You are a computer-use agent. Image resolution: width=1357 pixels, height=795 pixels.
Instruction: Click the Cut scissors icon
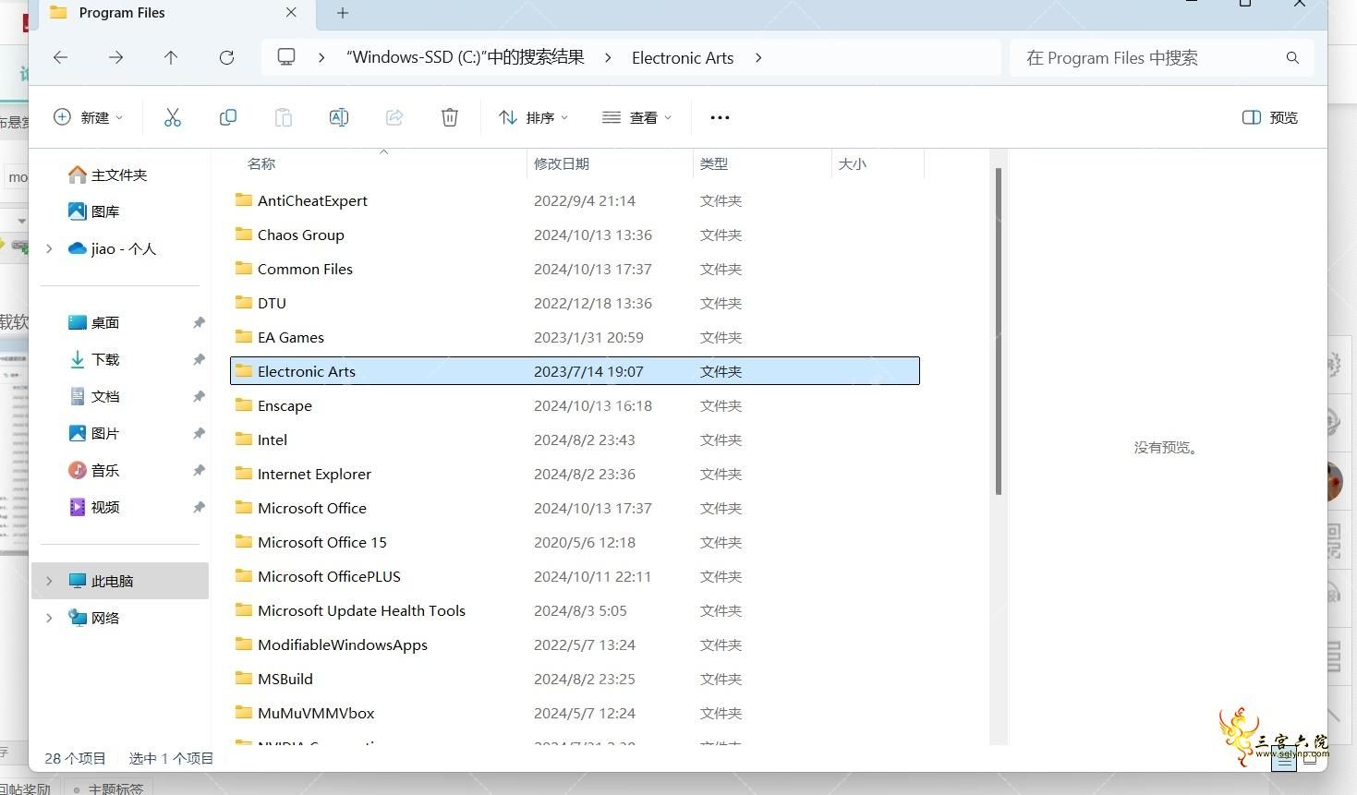tap(173, 117)
